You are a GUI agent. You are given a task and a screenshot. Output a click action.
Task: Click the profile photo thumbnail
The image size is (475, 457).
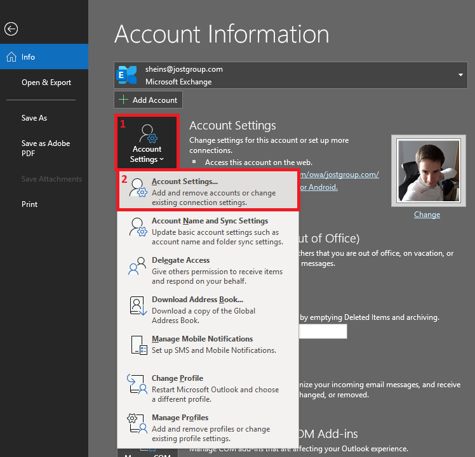(x=429, y=171)
